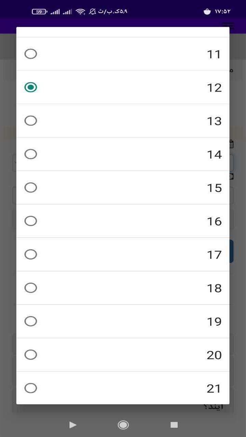This screenshot has height=437, width=246.
Task: Select the radio button for 19
Action: pos(31,322)
